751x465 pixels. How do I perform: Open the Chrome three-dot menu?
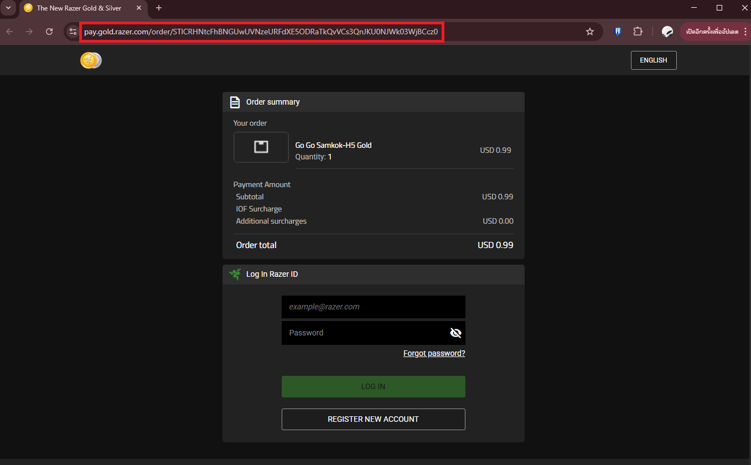point(745,32)
